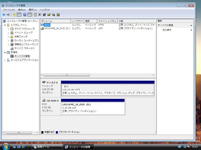201x150 pixels.
Task: Expand the タスク スケジューラ node
Action: [x=8, y=29]
